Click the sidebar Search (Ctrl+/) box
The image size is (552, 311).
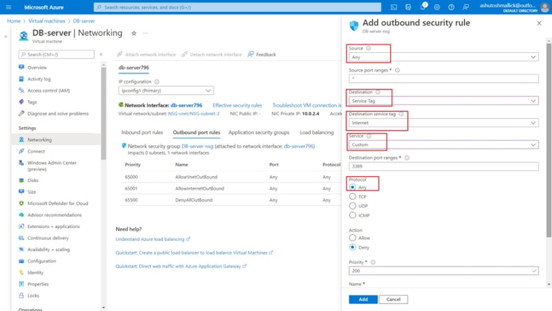(x=56, y=54)
